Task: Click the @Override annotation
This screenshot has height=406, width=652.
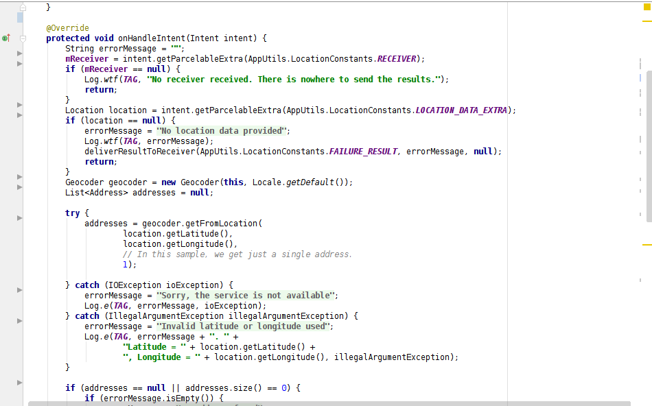Action: click(67, 28)
